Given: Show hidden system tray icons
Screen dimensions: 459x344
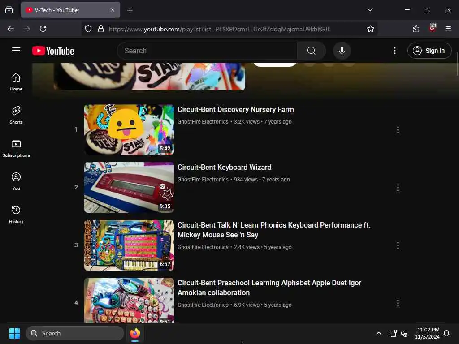Looking at the screenshot, I should pos(378,333).
